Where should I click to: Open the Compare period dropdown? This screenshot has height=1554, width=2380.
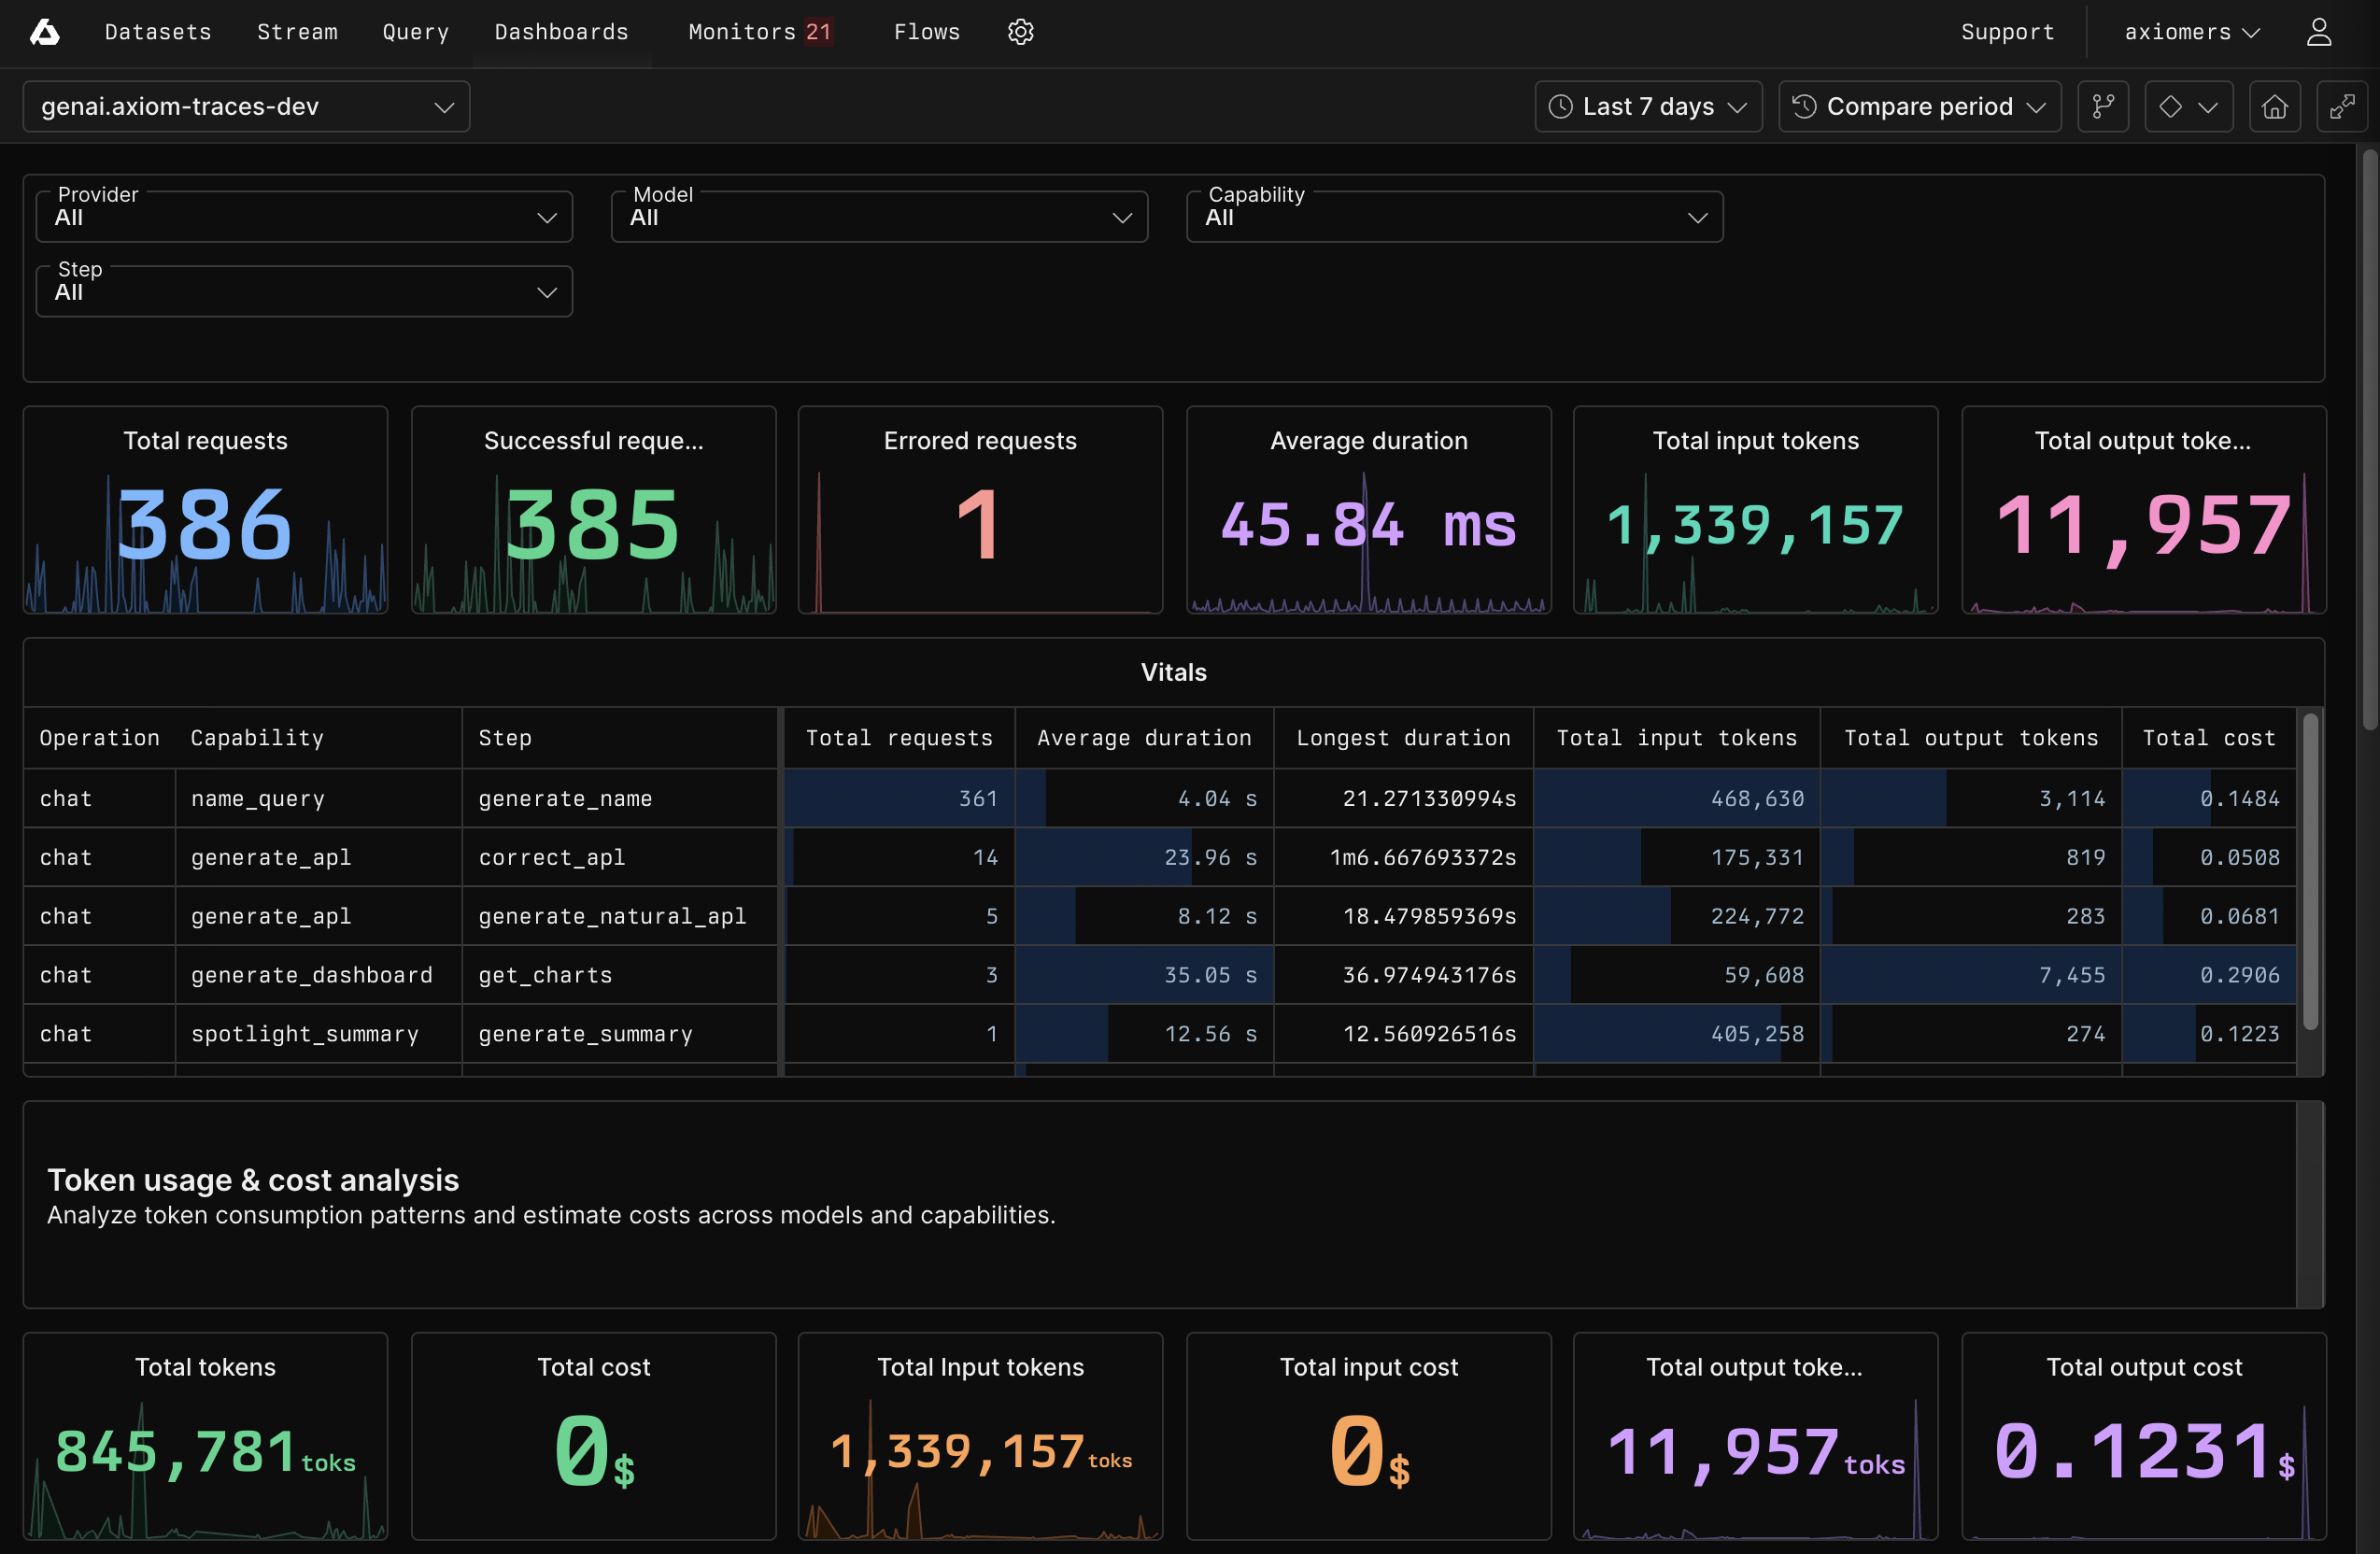pyautogui.click(x=1919, y=106)
